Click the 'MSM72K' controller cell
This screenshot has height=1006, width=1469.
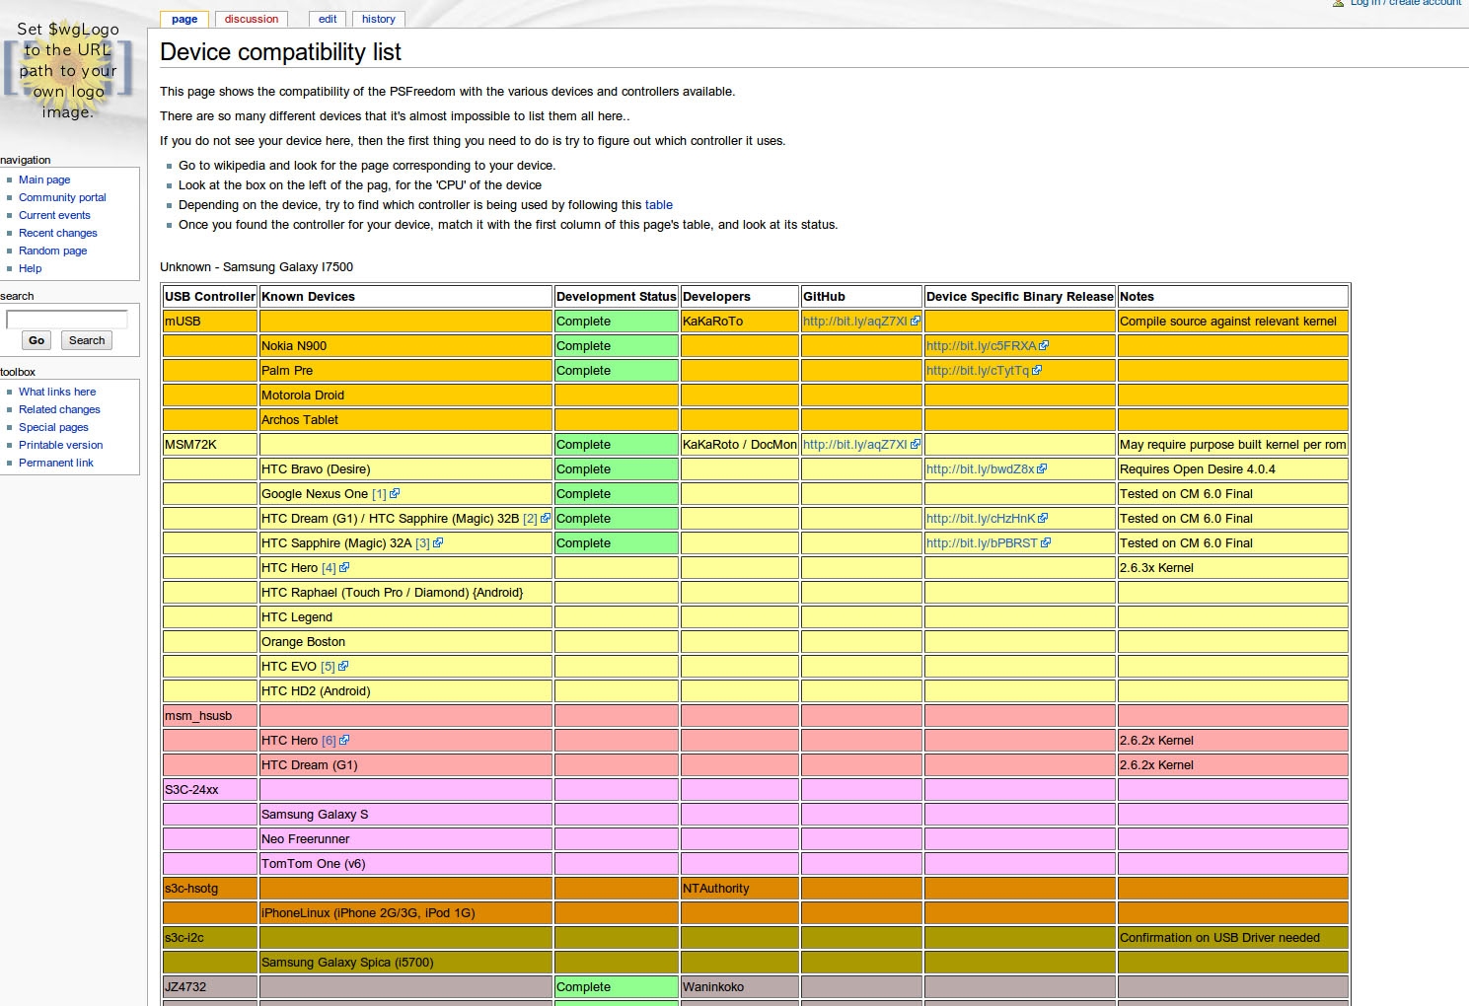click(210, 445)
